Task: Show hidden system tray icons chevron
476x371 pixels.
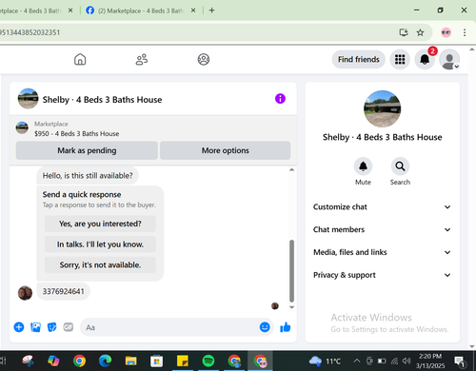Action: tap(357, 361)
